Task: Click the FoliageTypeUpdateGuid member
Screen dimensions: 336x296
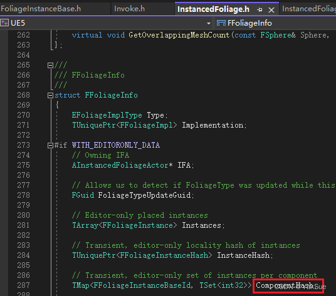Action: [x=144, y=195]
